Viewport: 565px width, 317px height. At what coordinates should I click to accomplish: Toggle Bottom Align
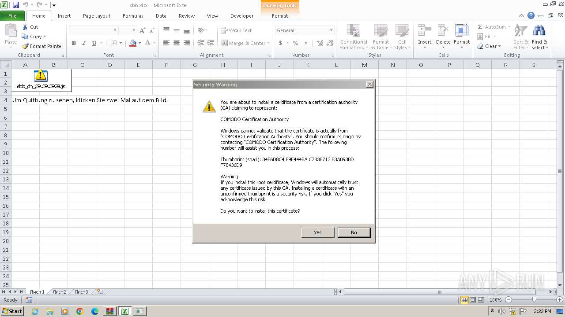[186, 30]
